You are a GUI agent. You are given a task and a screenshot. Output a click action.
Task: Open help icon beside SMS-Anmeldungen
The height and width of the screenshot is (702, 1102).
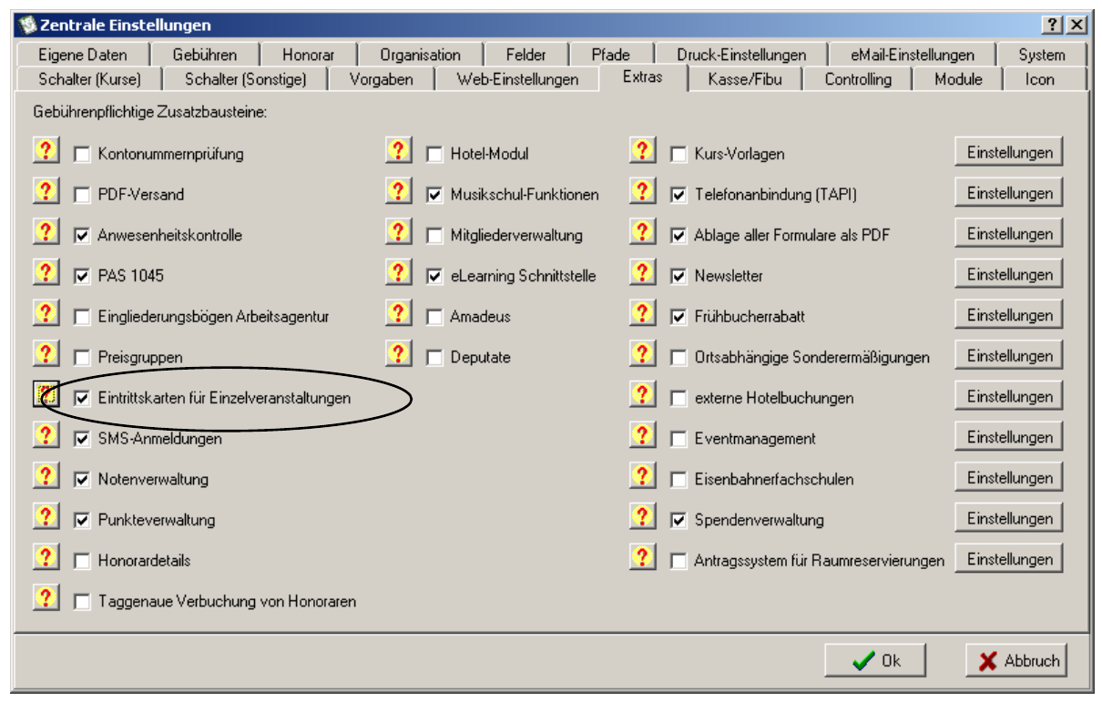(46, 435)
